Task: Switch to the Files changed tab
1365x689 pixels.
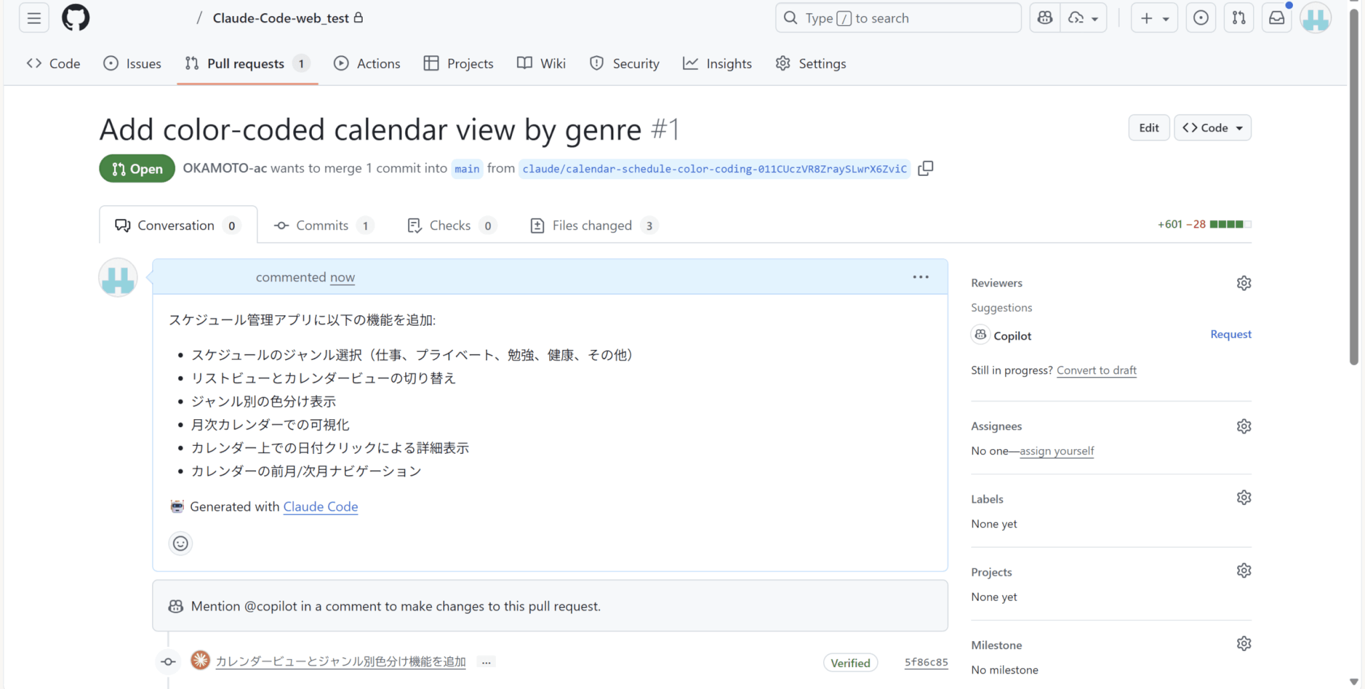Action: click(592, 226)
